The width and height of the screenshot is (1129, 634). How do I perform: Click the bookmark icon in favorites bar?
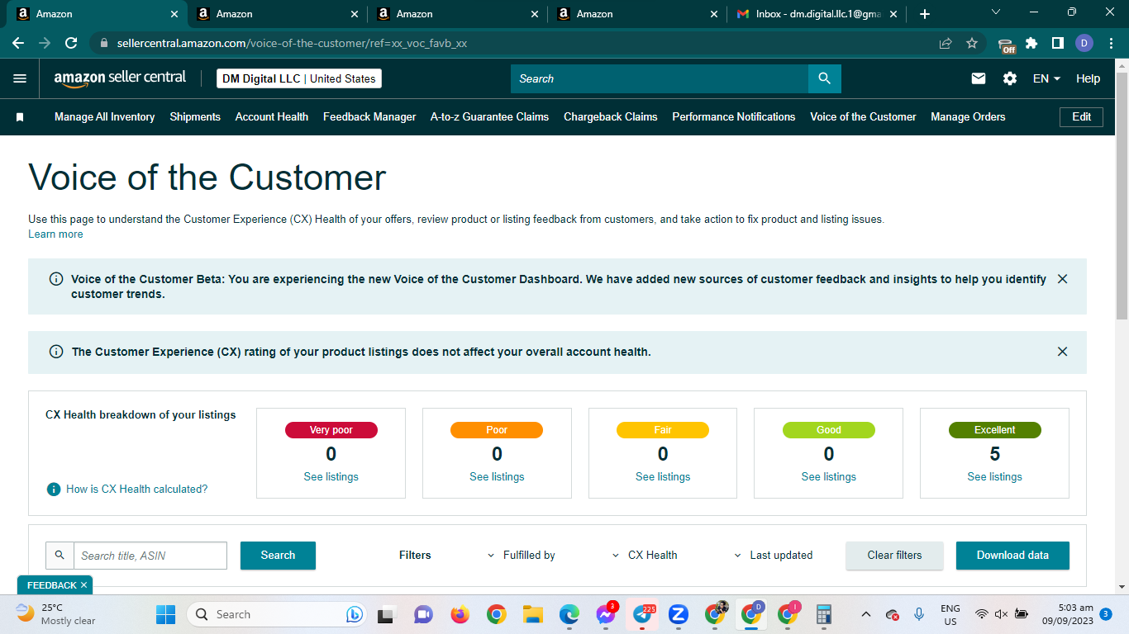coord(20,117)
